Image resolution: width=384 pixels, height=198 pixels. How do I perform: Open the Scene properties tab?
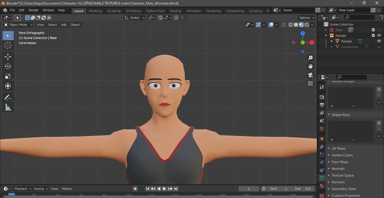pyautogui.click(x=322, y=120)
